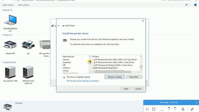Viewport: 199px width, 112px height.
Task: Open Help with the blue question mark icon
Action: tap(195, 5)
